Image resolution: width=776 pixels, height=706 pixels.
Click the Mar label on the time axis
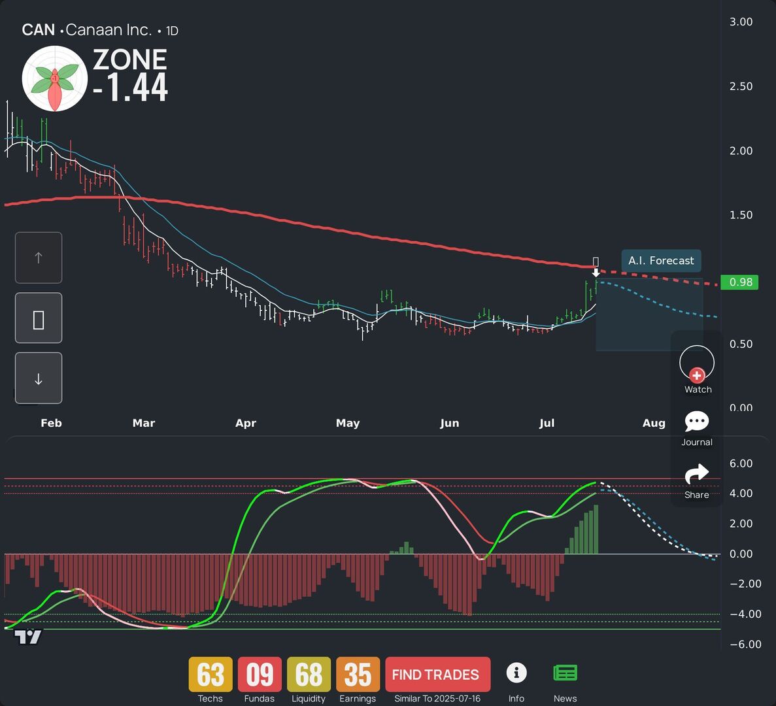pos(144,423)
